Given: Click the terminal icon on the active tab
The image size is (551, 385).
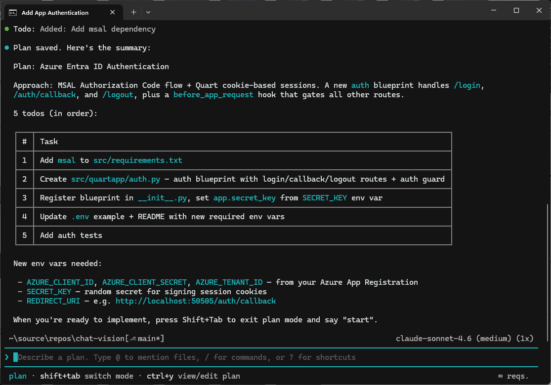Looking at the screenshot, I should [x=12, y=12].
